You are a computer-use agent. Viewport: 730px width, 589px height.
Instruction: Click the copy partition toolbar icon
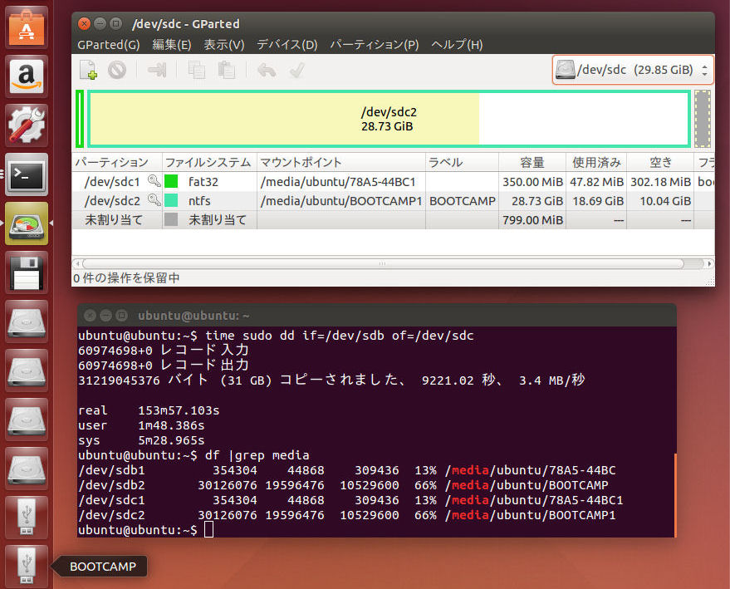[x=197, y=70]
